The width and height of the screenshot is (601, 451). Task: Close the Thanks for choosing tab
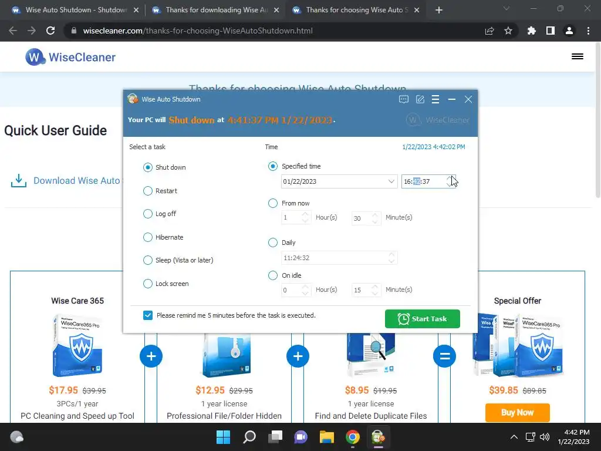pyautogui.click(x=417, y=11)
